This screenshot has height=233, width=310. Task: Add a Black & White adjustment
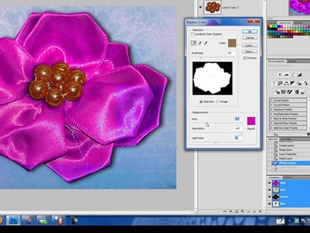[293, 83]
